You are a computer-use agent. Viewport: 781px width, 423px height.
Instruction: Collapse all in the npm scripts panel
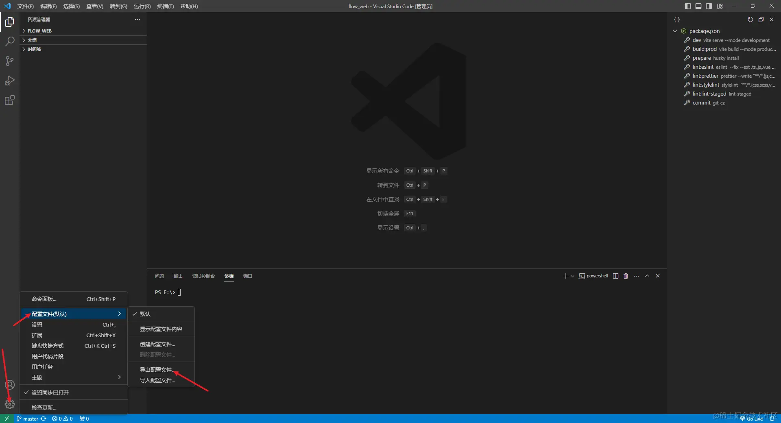pyautogui.click(x=761, y=20)
